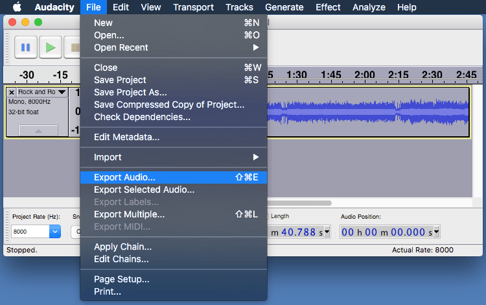
Task: Choose Export Selected Audio...
Action: point(174,189)
